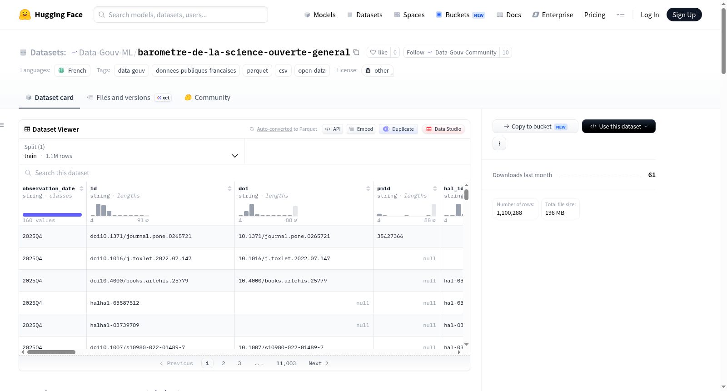Click the search magnifier in dataset search
The image size is (727, 391).
[28, 173]
